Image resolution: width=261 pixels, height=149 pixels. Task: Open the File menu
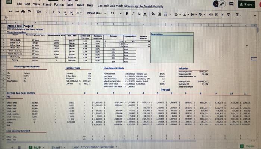pyautogui.click(x=19, y=4)
